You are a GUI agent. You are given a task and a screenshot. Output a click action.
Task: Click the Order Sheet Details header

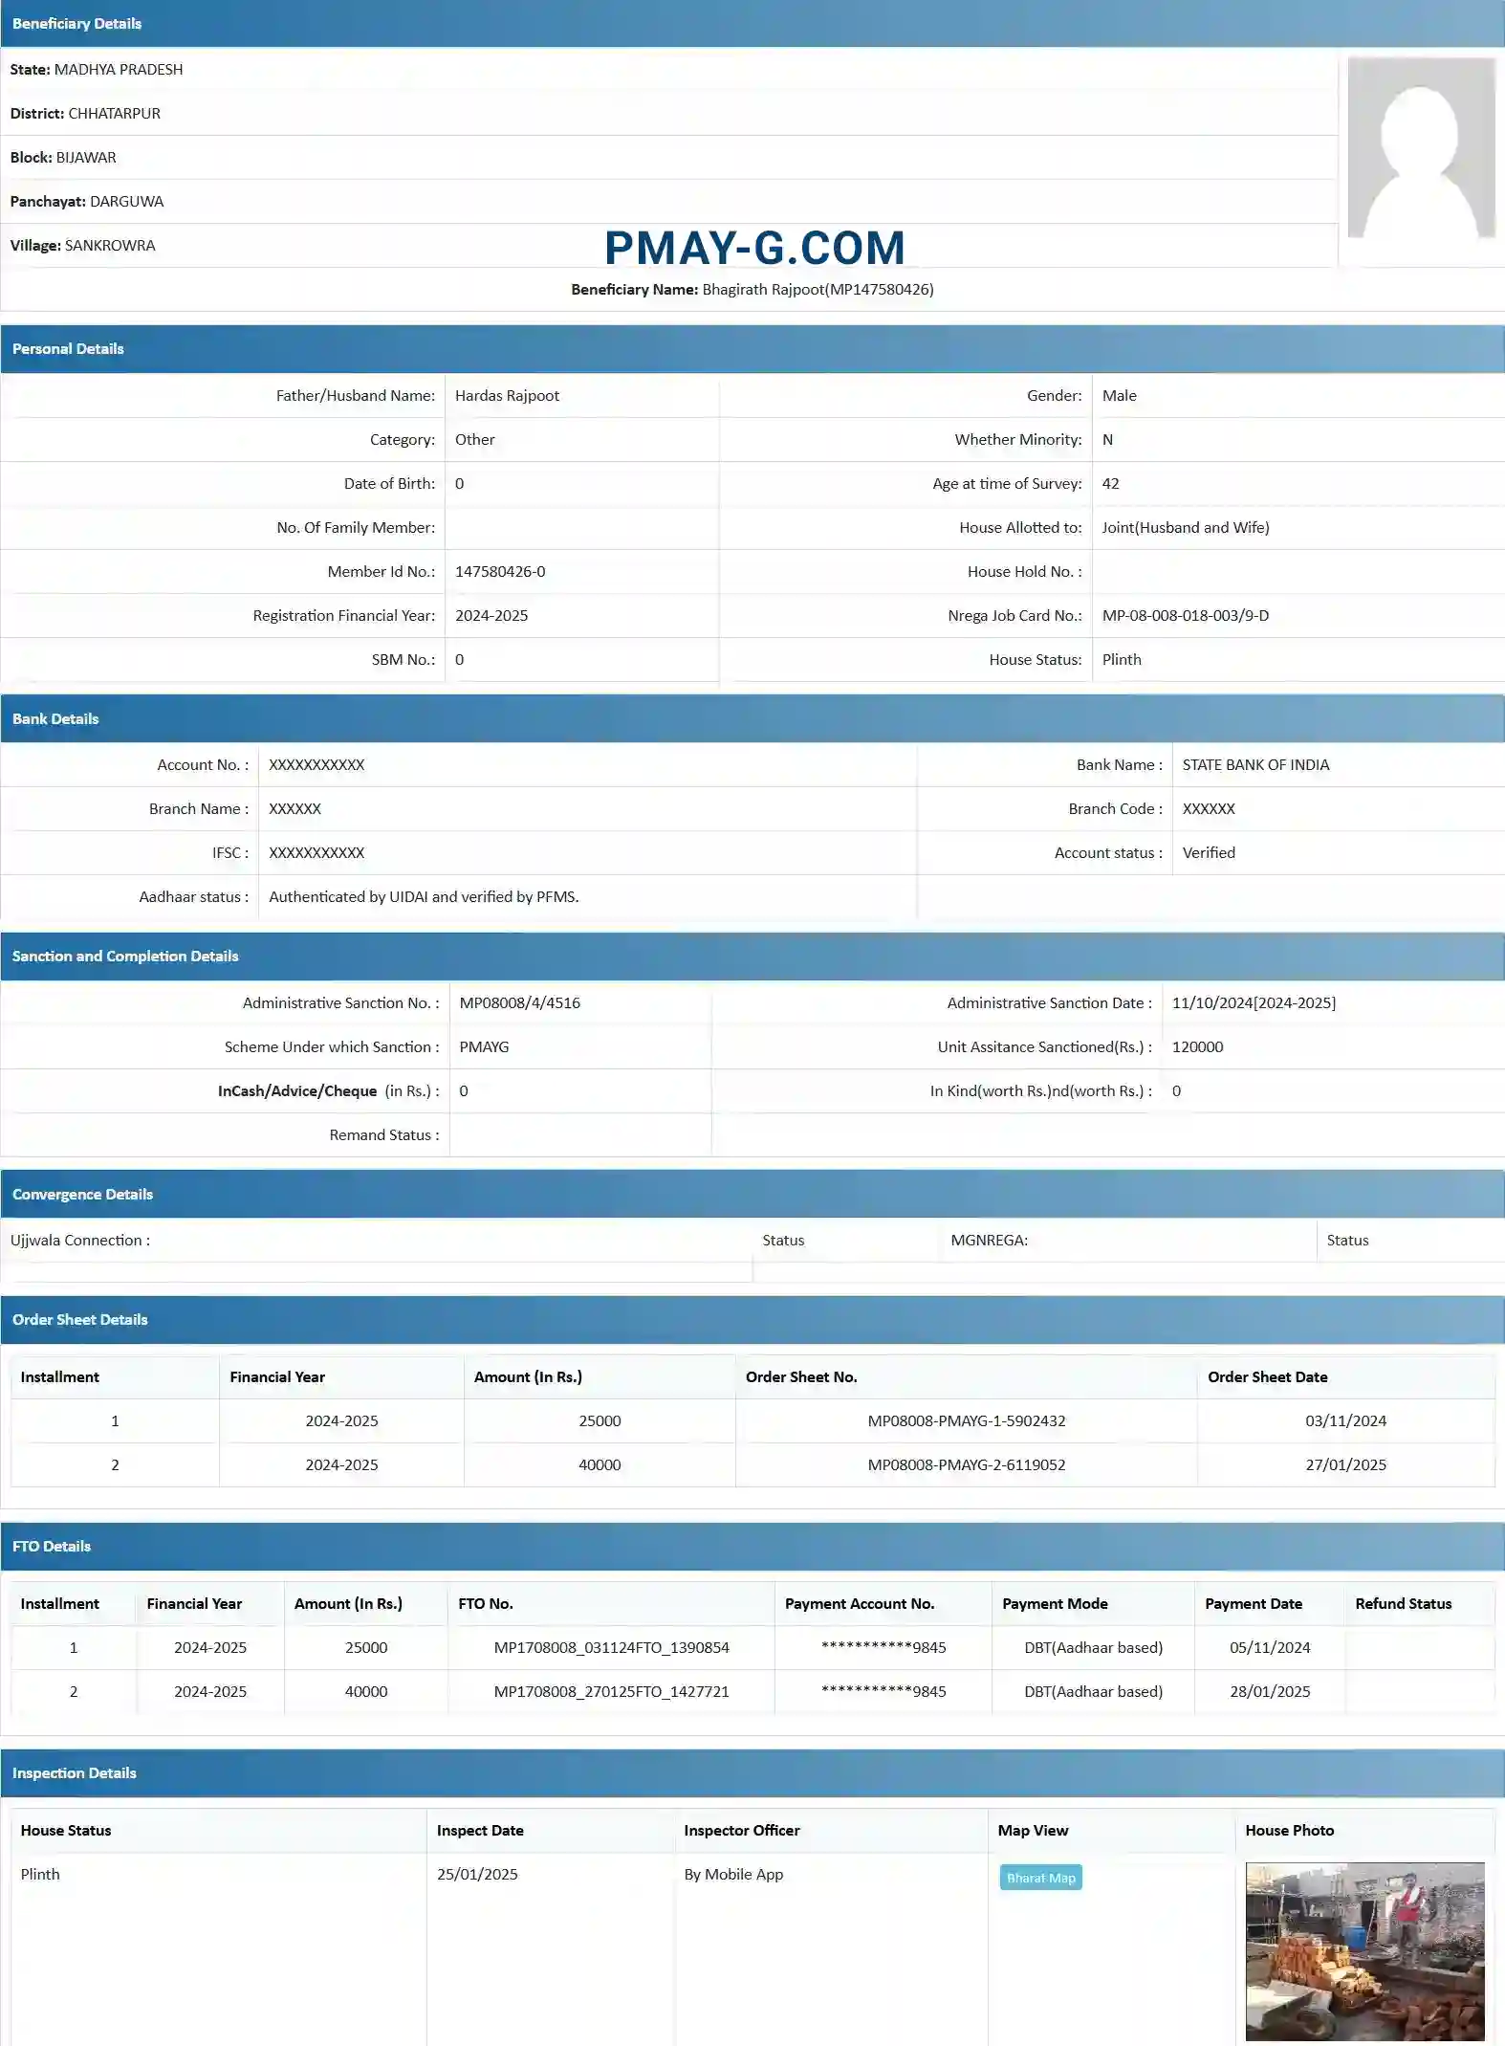coord(80,1320)
